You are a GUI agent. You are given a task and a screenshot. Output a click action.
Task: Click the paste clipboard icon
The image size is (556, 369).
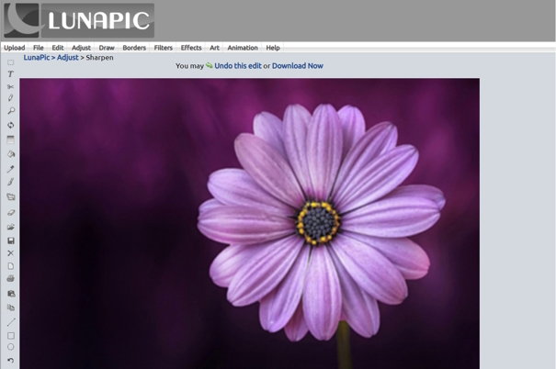[x=11, y=294]
